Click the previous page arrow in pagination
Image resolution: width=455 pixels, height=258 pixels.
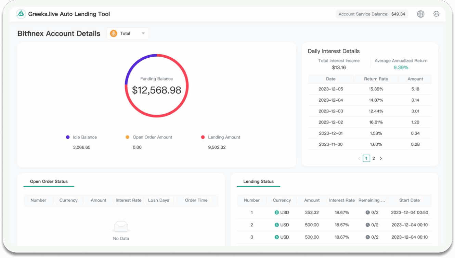(x=359, y=158)
